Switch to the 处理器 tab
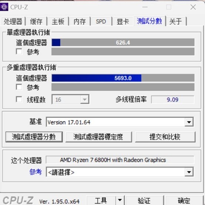Viewport: 205px width, 205px height. (13, 21)
